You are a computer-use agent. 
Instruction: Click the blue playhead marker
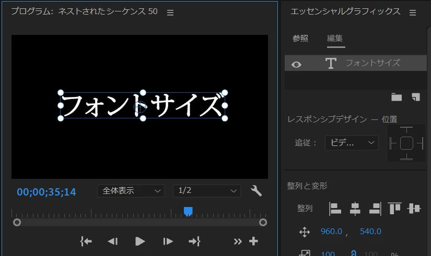point(188,211)
